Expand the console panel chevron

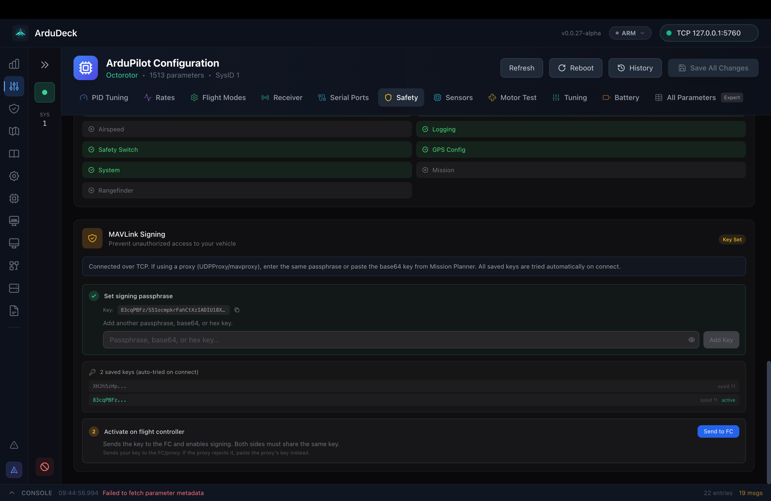click(12, 493)
